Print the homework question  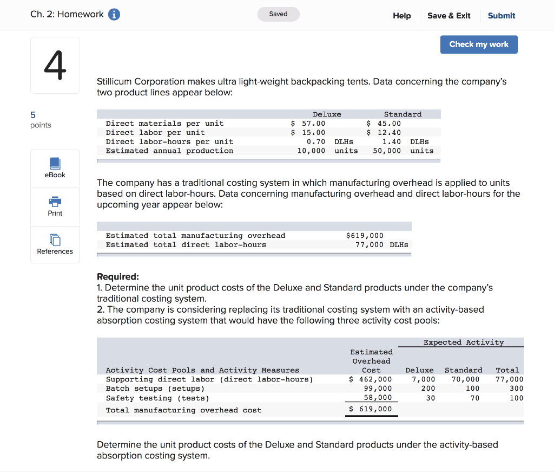55,206
